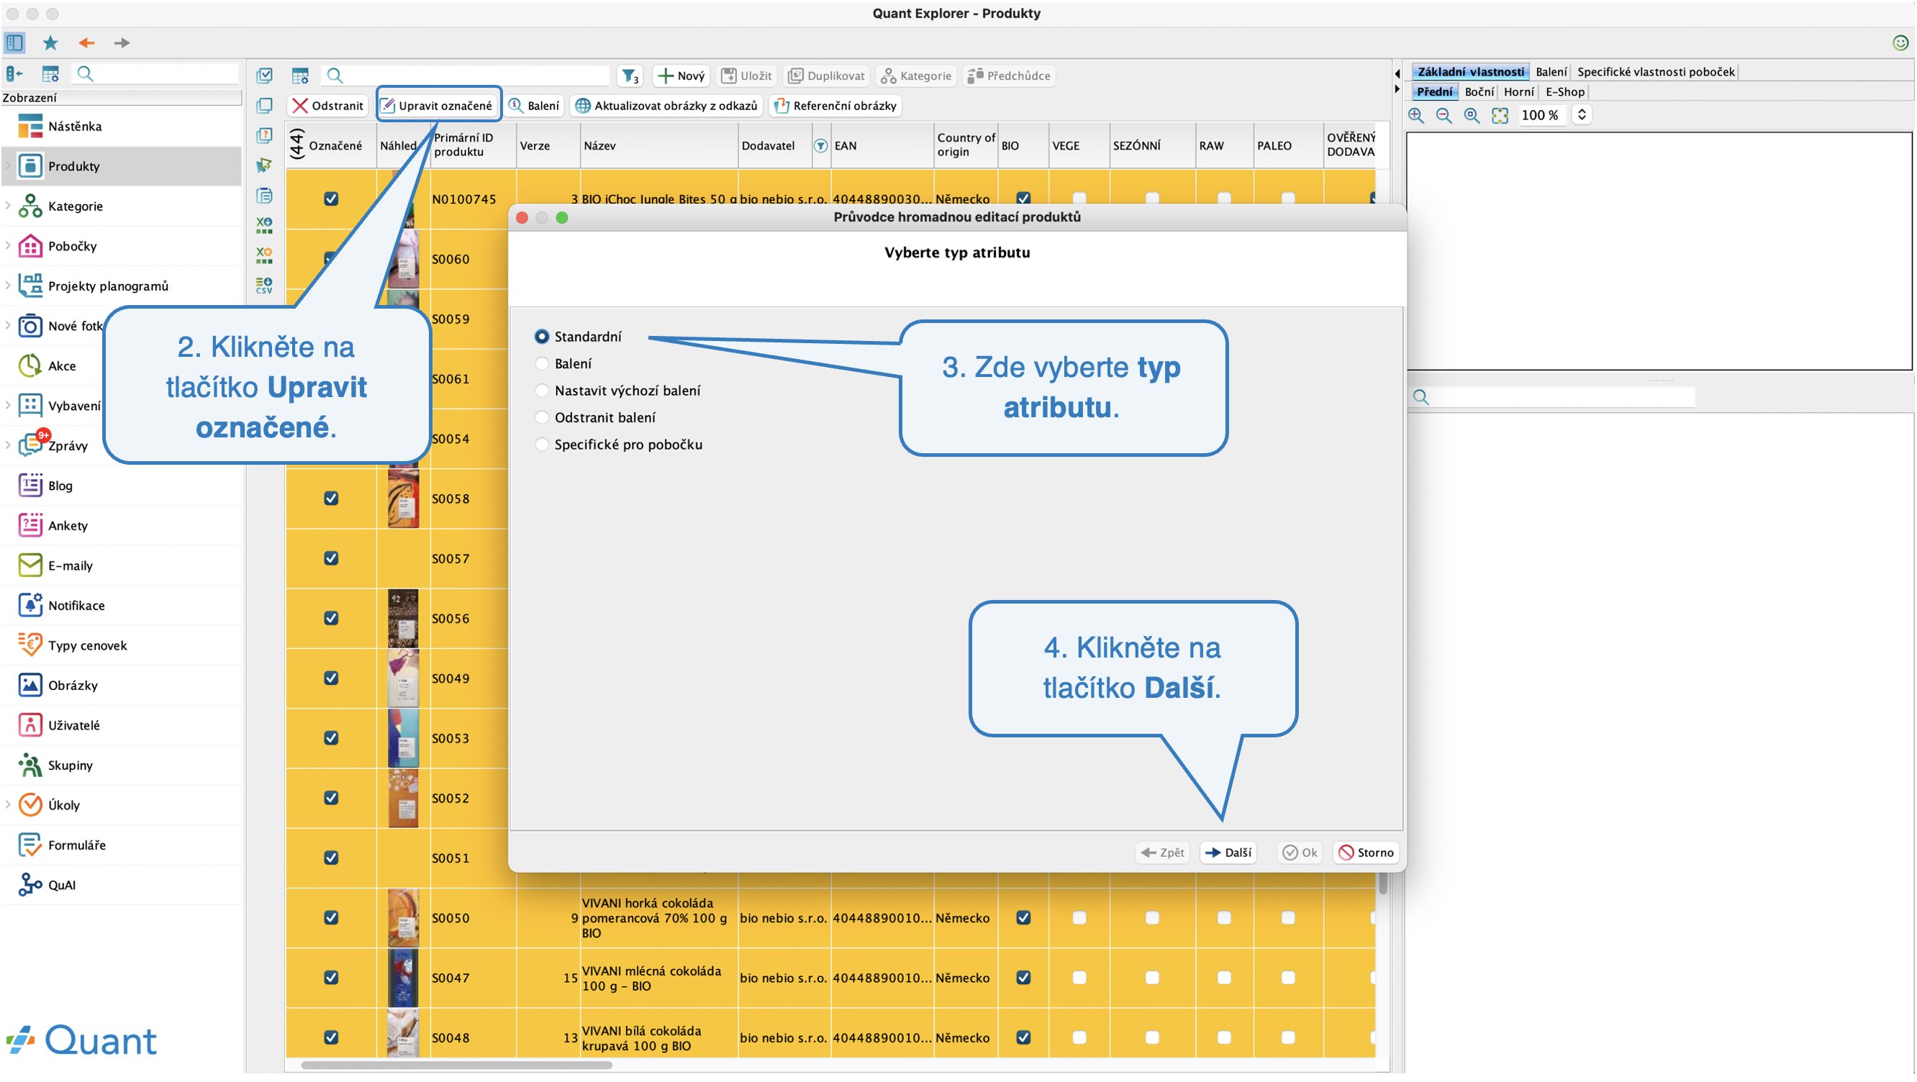Viewport: 1917px width, 1082px height.
Task: Expand the Kategorie tree item
Action: pyautogui.click(x=8, y=205)
